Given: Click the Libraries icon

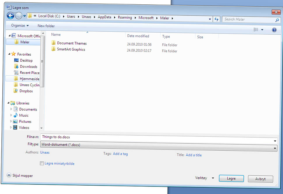Looking at the screenshot, I should click(13, 103).
